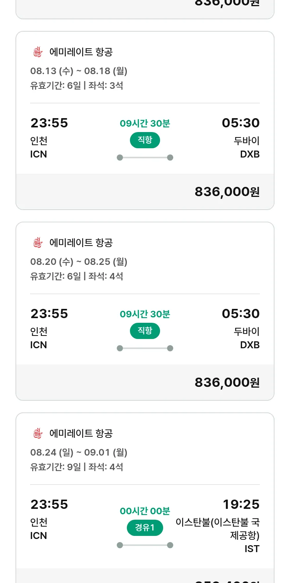Screen dimensions: 290x583
Task: Click the route line of the 08.20 flight
Action: pos(145,348)
